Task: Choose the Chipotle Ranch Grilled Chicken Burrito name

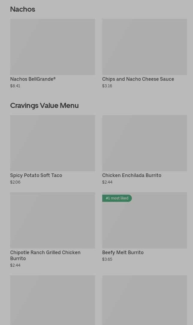Action: [x=45, y=255]
